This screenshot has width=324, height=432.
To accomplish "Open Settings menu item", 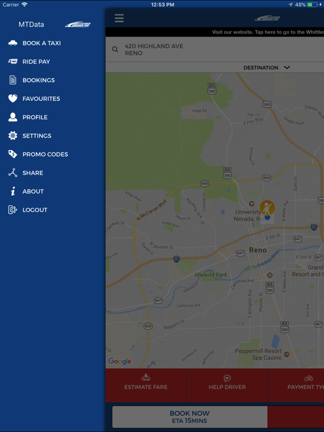I will [x=52, y=136].
